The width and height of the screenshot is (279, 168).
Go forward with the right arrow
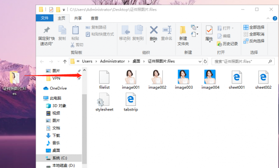point(51,62)
